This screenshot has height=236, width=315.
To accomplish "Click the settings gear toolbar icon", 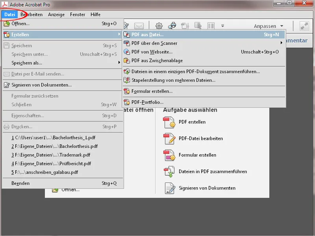I will pos(159,26).
